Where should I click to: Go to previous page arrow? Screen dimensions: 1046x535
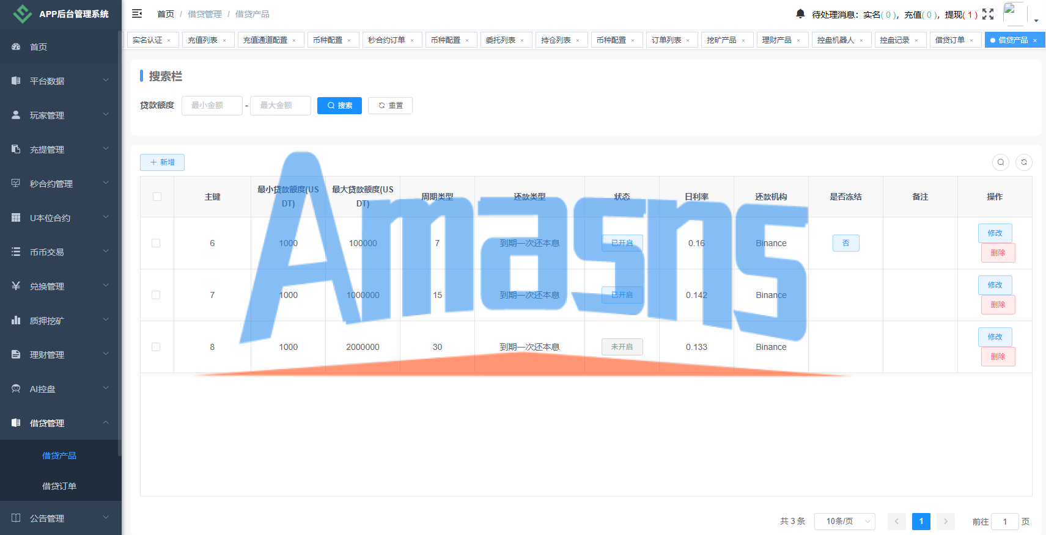point(897,521)
